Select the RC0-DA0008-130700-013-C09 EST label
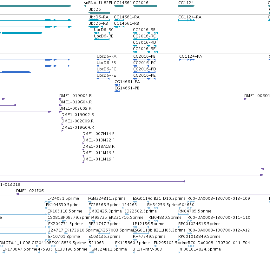The width and height of the screenshot is (270, 254). pos(219,199)
